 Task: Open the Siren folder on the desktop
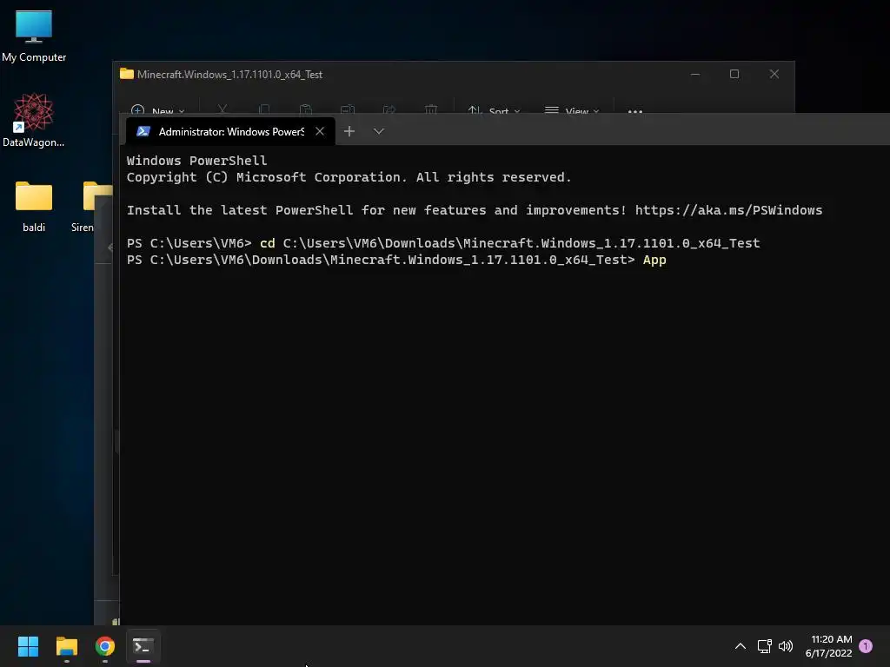click(90, 207)
